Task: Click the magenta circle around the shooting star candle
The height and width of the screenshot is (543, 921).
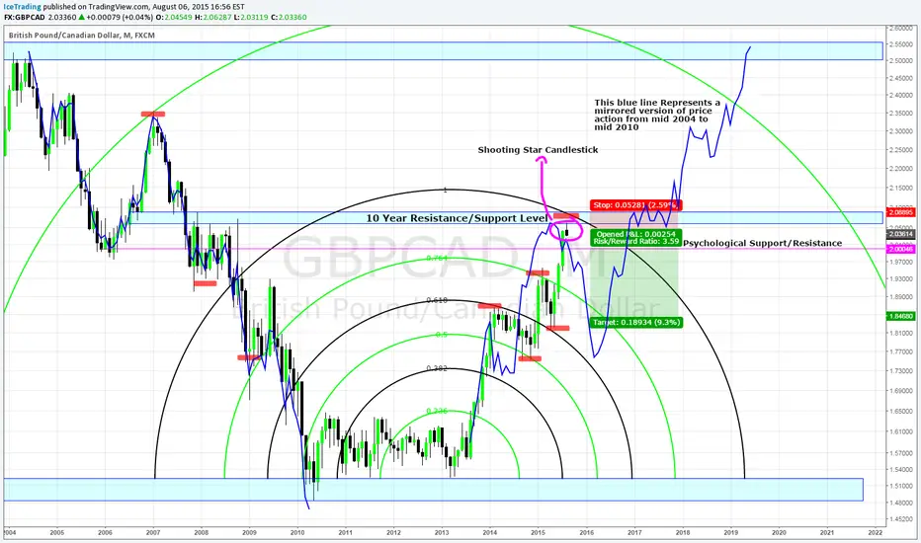Action: click(x=566, y=229)
